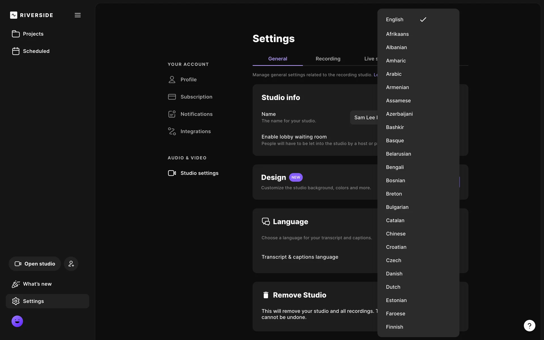Open Profile account settings
The width and height of the screenshot is (544, 340).
188,80
